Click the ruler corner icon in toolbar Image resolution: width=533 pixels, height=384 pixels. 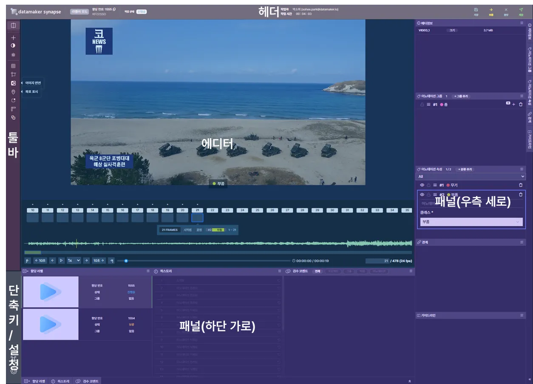(13, 109)
